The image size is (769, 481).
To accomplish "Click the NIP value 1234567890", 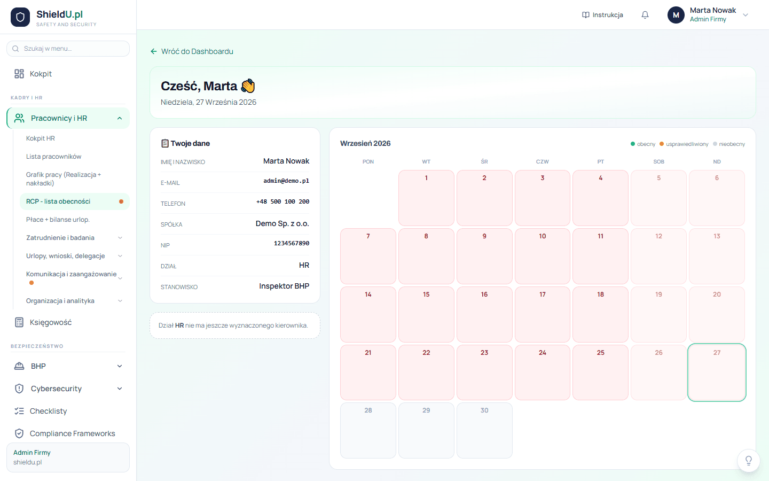I will (292, 243).
